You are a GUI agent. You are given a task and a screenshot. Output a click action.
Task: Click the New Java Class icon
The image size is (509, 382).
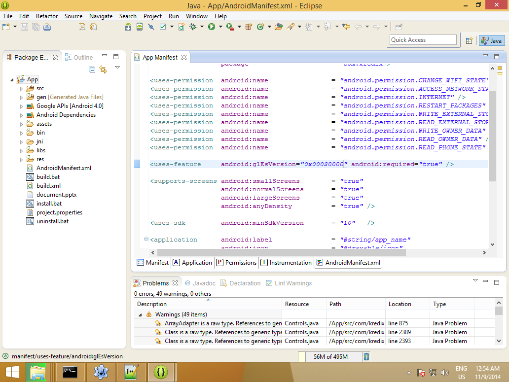(x=260, y=27)
